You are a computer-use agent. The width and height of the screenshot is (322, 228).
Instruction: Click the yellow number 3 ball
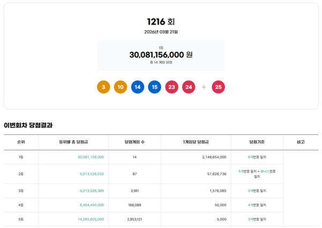pyautogui.click(x=104, y=87)
